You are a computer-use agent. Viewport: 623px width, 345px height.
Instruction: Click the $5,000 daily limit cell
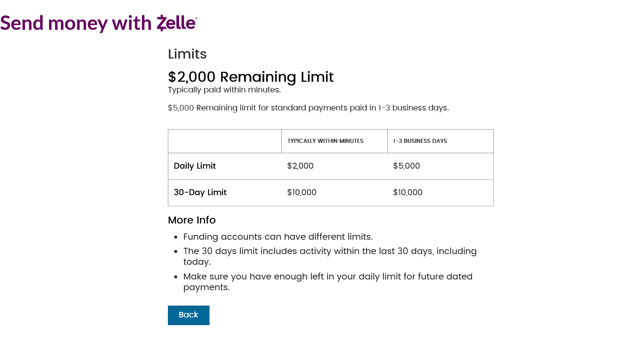[406, 166]
